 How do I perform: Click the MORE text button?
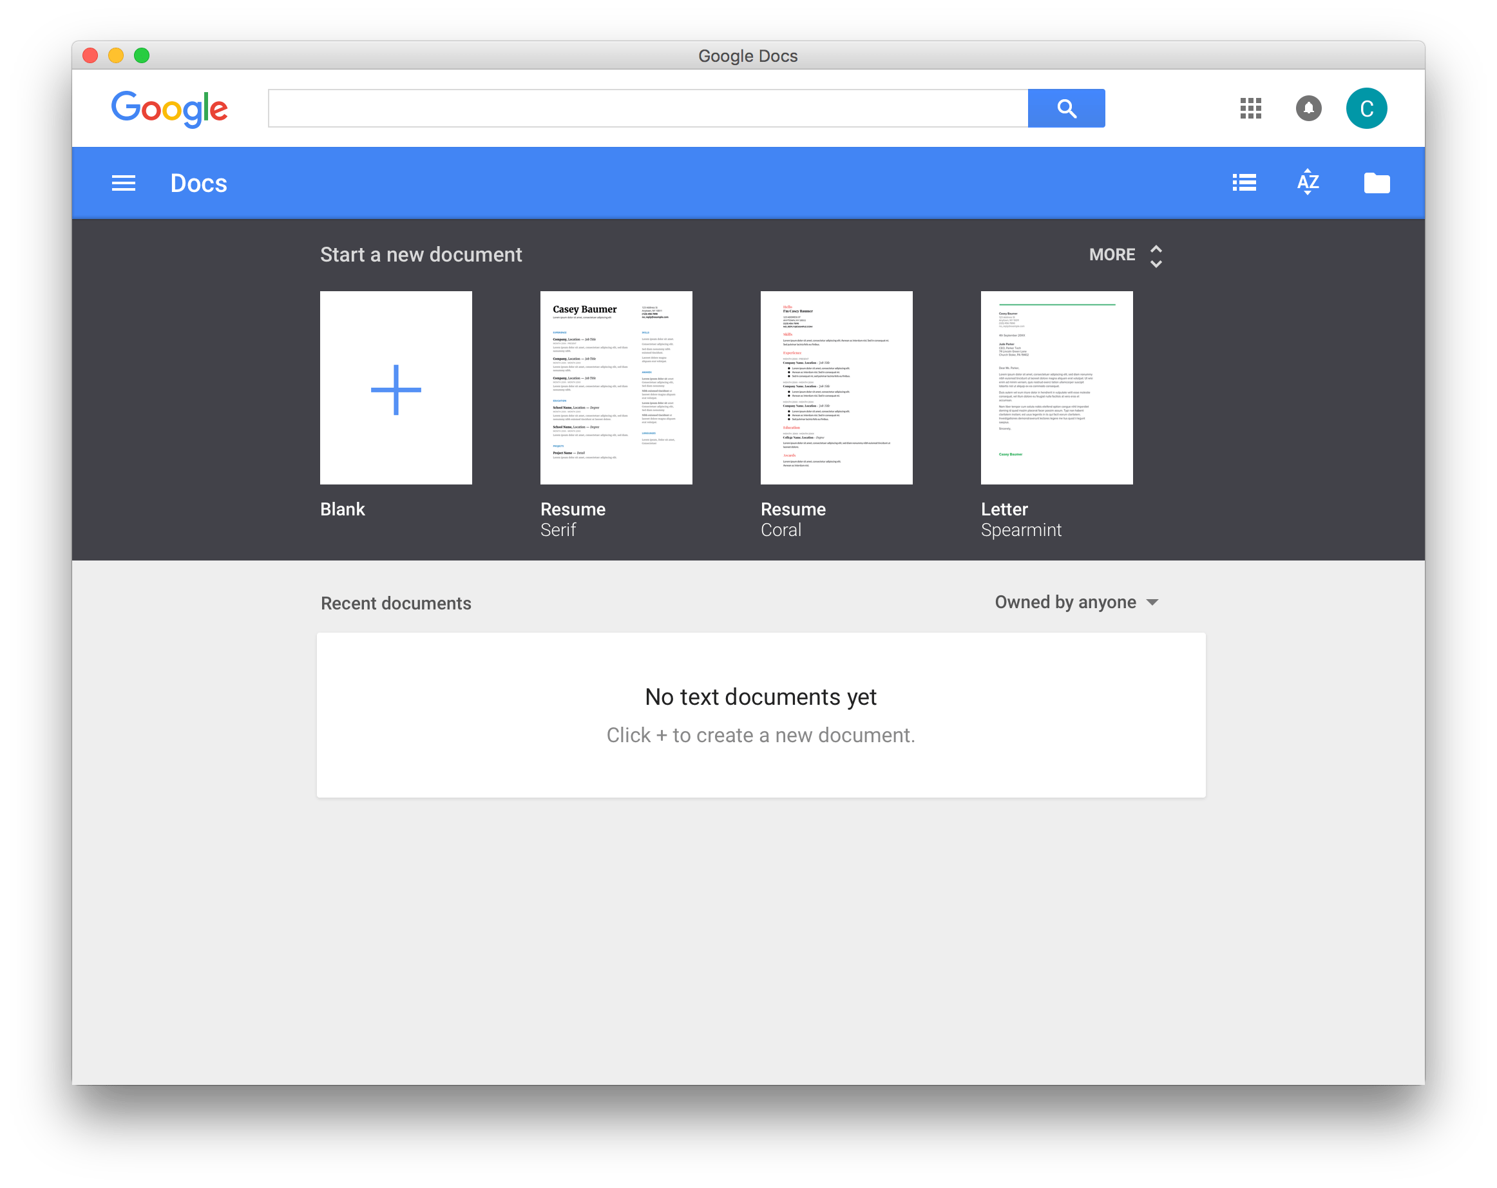(1112, 255)
